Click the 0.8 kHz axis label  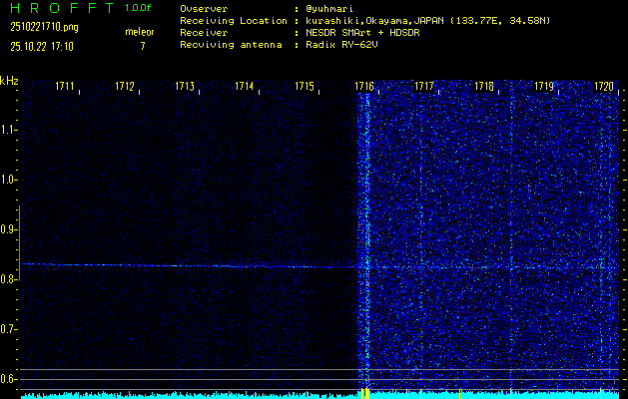pyautogui.click(x=8, y=279)
